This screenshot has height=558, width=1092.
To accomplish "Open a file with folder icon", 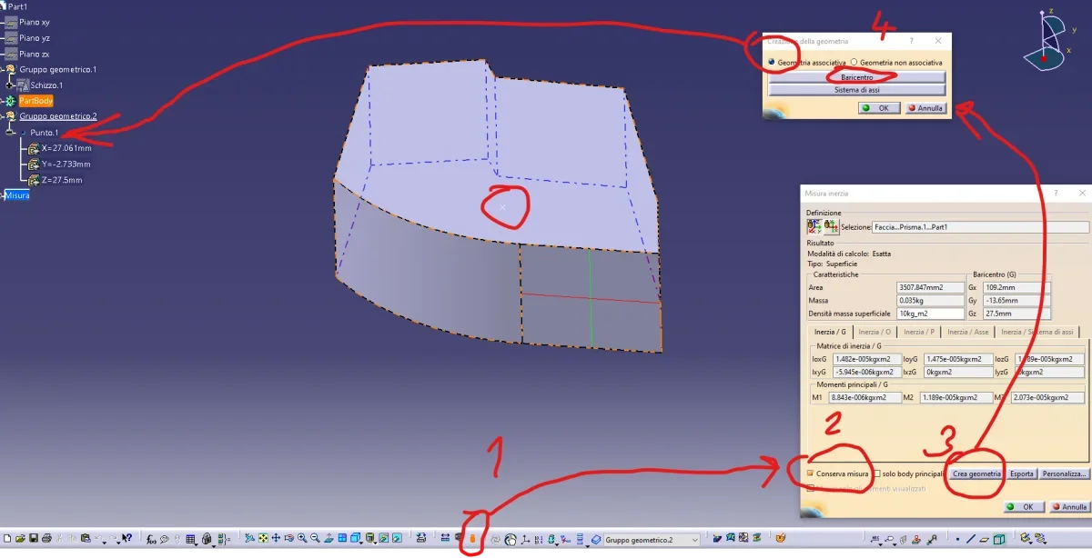I will (x=20, y=540).
